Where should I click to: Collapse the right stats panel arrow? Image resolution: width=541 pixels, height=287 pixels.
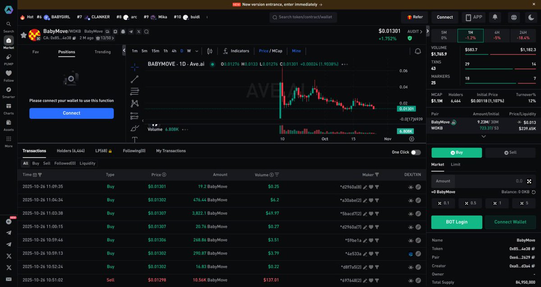coord(427,32)
